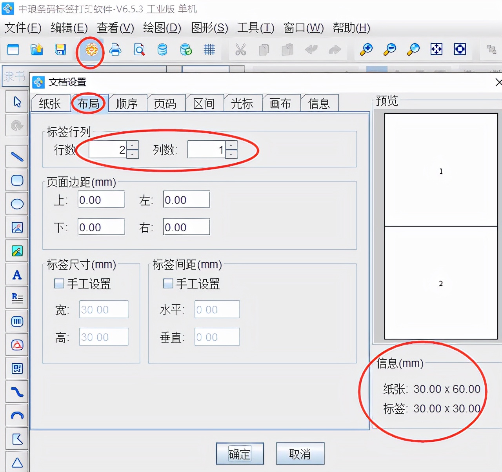The image size is (502, 472).
Task: Cancel dialog with 取消 button
Action: point(300,454)
